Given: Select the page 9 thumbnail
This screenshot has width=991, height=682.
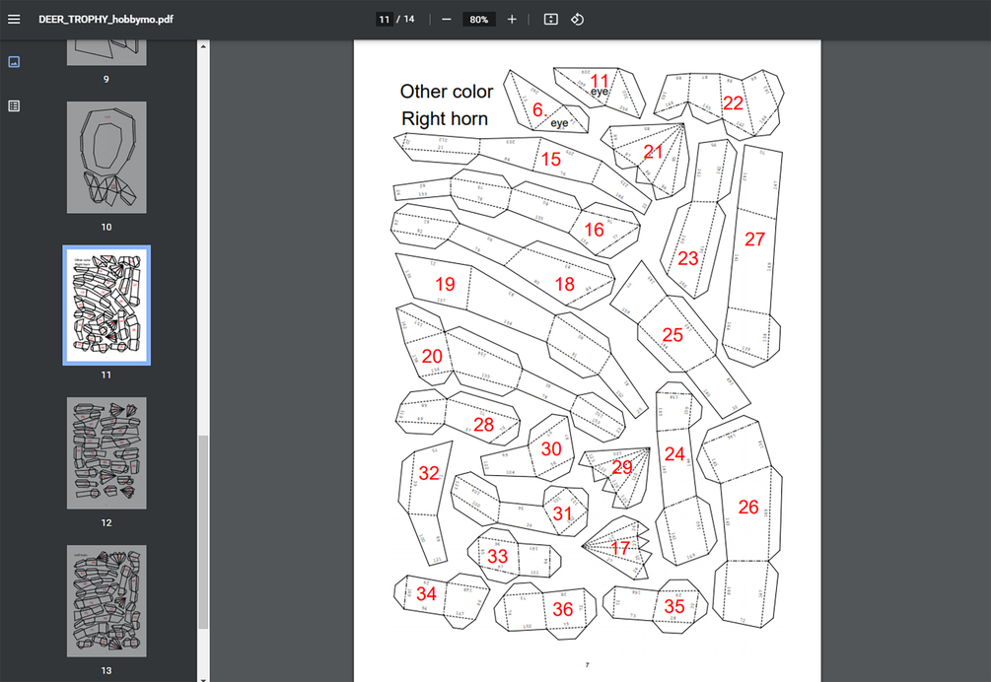Looking at the screenshot, I should point(106,52).
